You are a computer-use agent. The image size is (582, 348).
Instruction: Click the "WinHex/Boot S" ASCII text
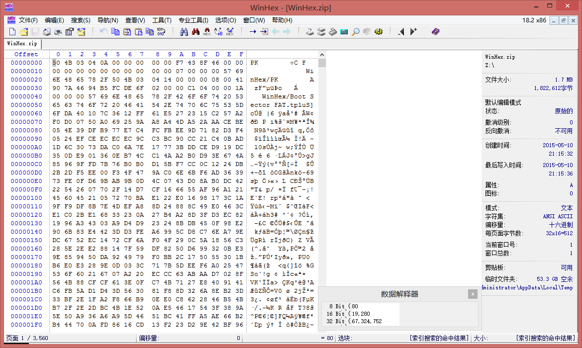point(288,96)
